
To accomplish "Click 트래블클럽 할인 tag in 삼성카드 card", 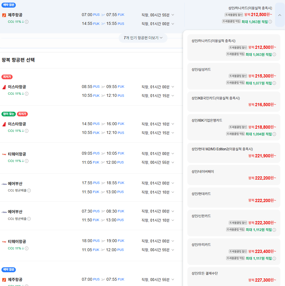I will [x=238, y=76].
